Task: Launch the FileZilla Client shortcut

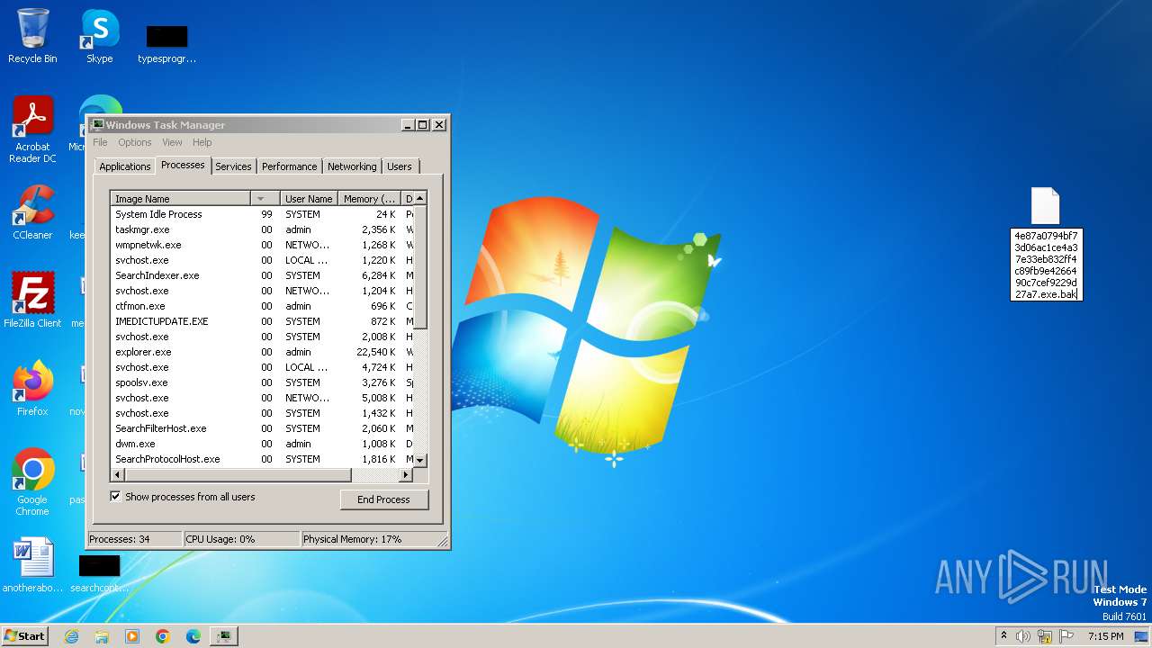Action: (32, 300)
